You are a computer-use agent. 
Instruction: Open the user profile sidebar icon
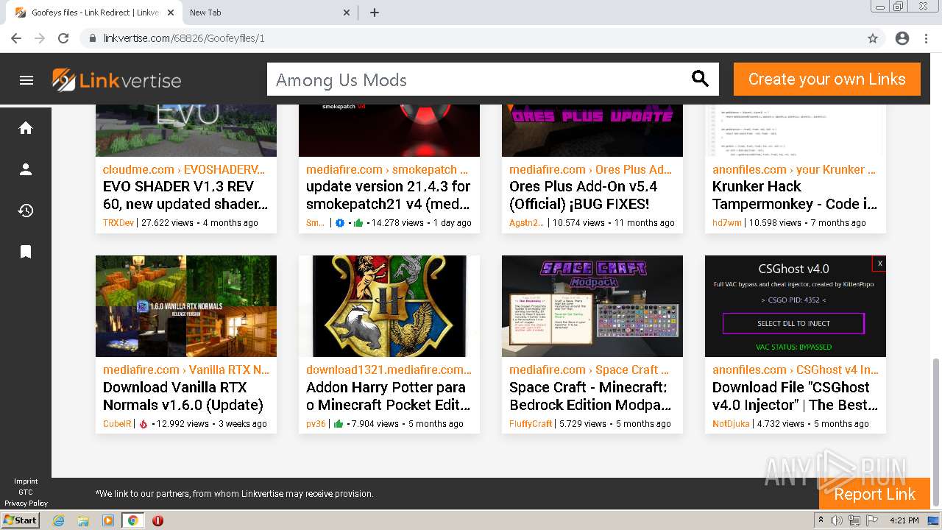click(26, 169)
